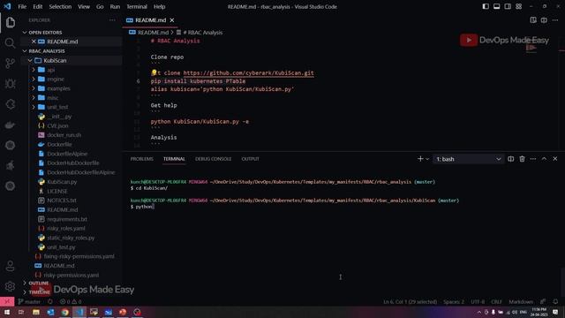Open the Help menu
The image size is (565, 318).
[159, 6]
